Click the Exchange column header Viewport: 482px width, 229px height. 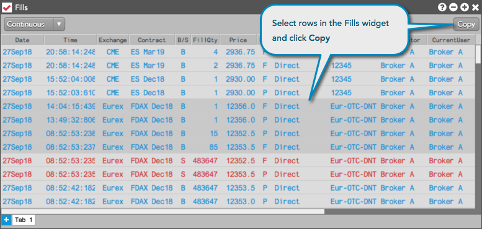pos(113,40)
